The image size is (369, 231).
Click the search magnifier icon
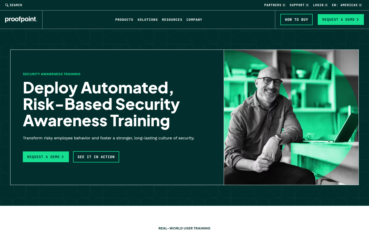coord(7,5)
